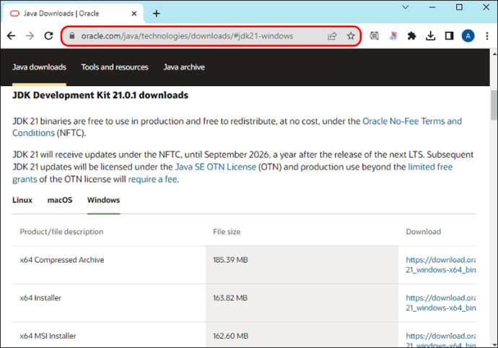Show browser downloads tray
Viewport: 498px width, 348px height.
430,36
